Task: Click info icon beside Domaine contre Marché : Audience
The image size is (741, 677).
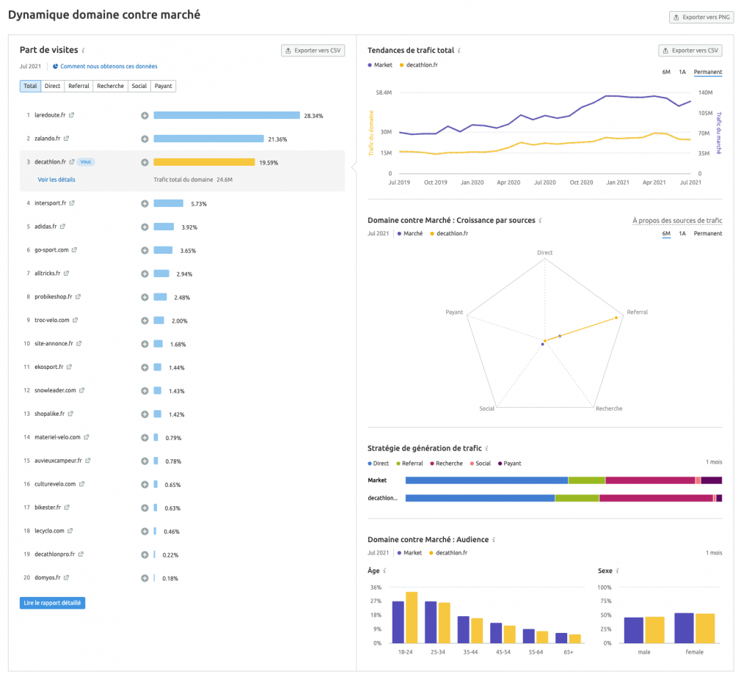Action: coord(494,540)
